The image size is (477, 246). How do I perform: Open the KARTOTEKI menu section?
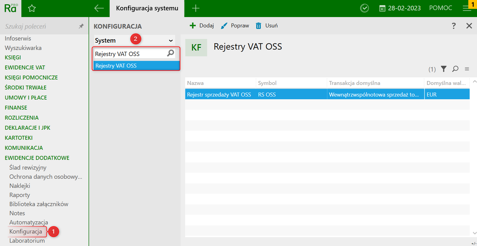19,138
